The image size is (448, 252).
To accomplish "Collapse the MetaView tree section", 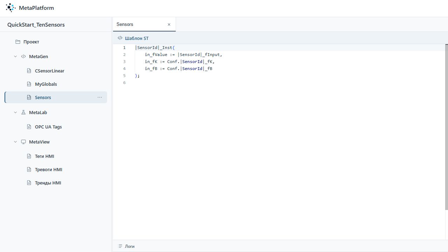I will tap(15, 142).
